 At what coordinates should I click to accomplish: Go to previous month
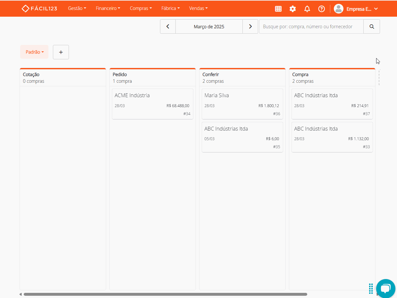168,27
